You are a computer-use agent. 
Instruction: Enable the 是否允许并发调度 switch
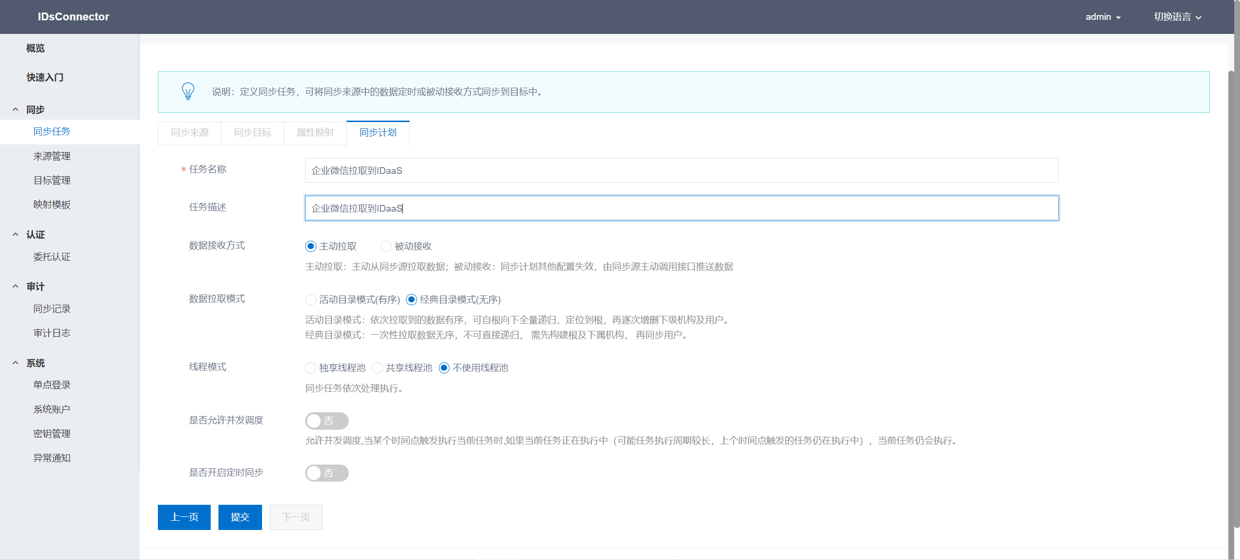tap(326, 420)
